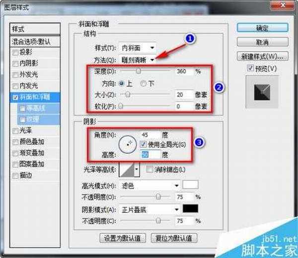This screenshot has width=298, height=258.
Task: Enable the 投影 (Drop Shadow) checkbox
Action: (15, 53)
